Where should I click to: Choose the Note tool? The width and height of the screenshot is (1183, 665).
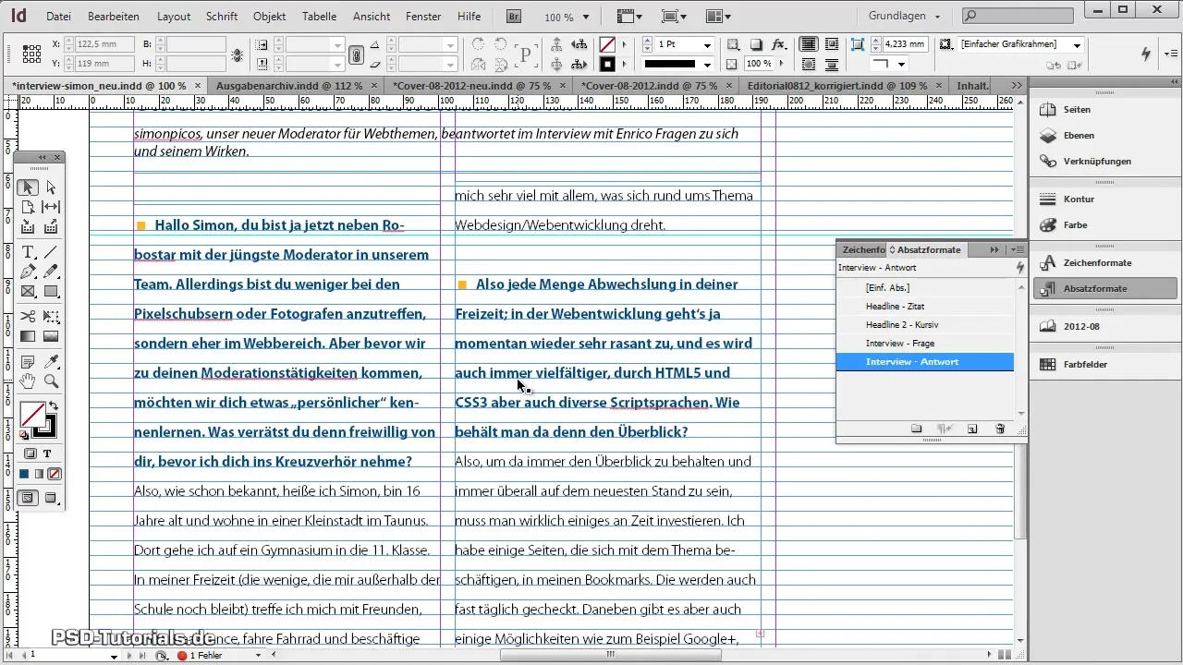[x=28, y=361]
